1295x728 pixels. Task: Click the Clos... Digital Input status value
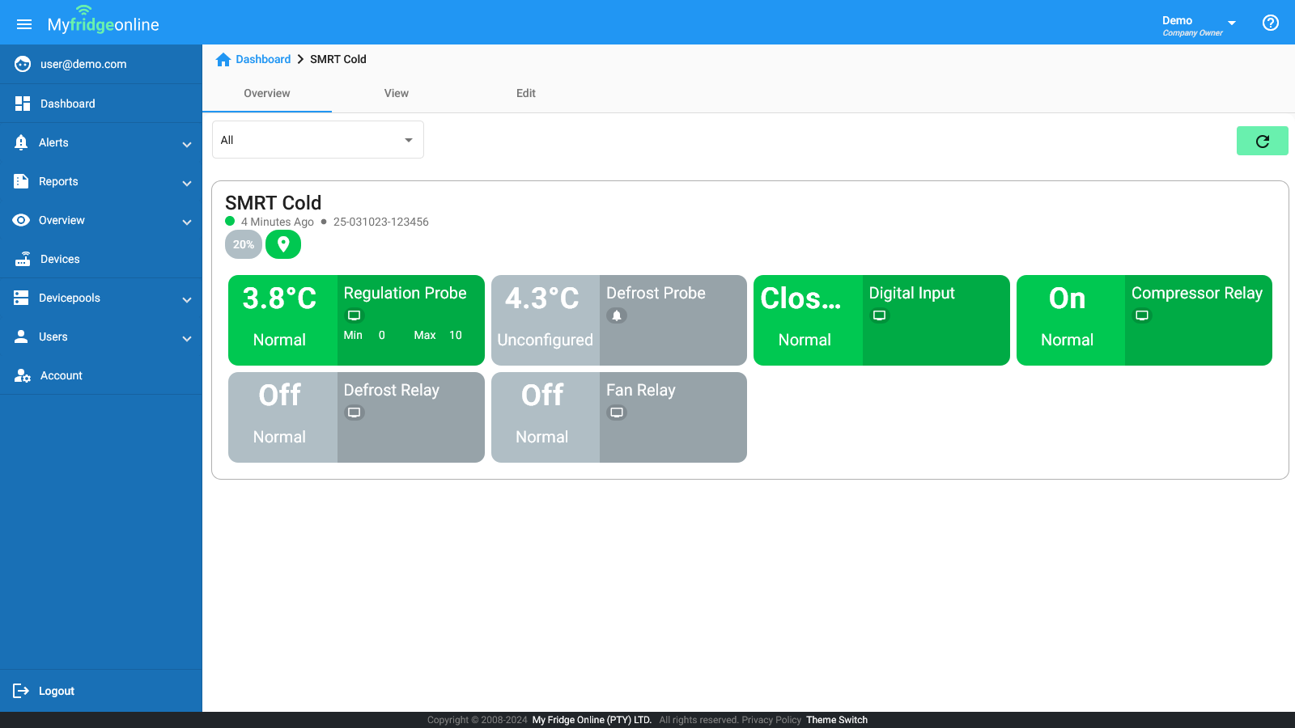801,298
